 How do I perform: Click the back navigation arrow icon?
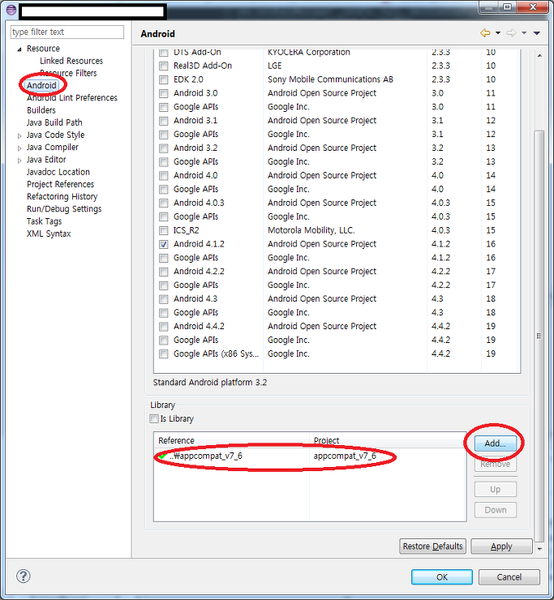click(x=485, y=33)
